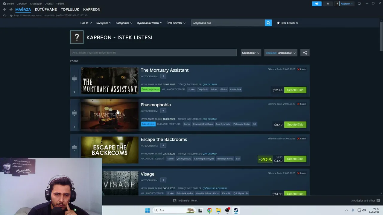
Task: Click the profile question mark avatar near wishlist title
Action: click(x=77, y=37)
